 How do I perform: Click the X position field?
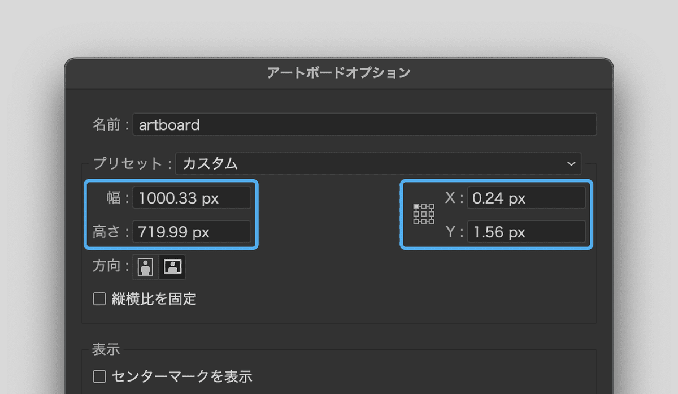526,198
